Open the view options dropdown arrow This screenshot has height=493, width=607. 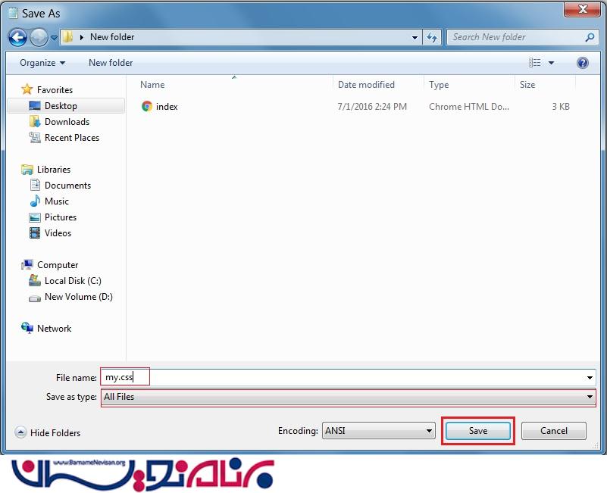[551, 63]
